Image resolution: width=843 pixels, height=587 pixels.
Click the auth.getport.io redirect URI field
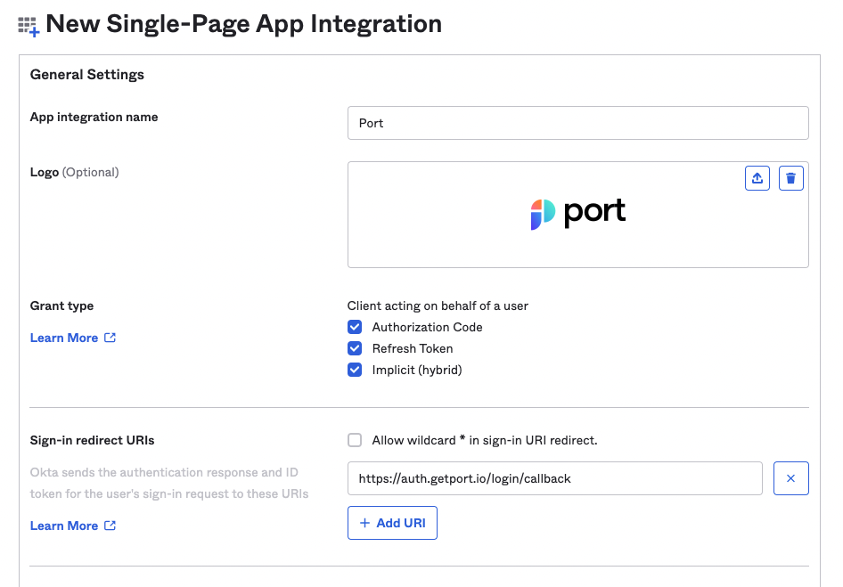tap(555, 477)
